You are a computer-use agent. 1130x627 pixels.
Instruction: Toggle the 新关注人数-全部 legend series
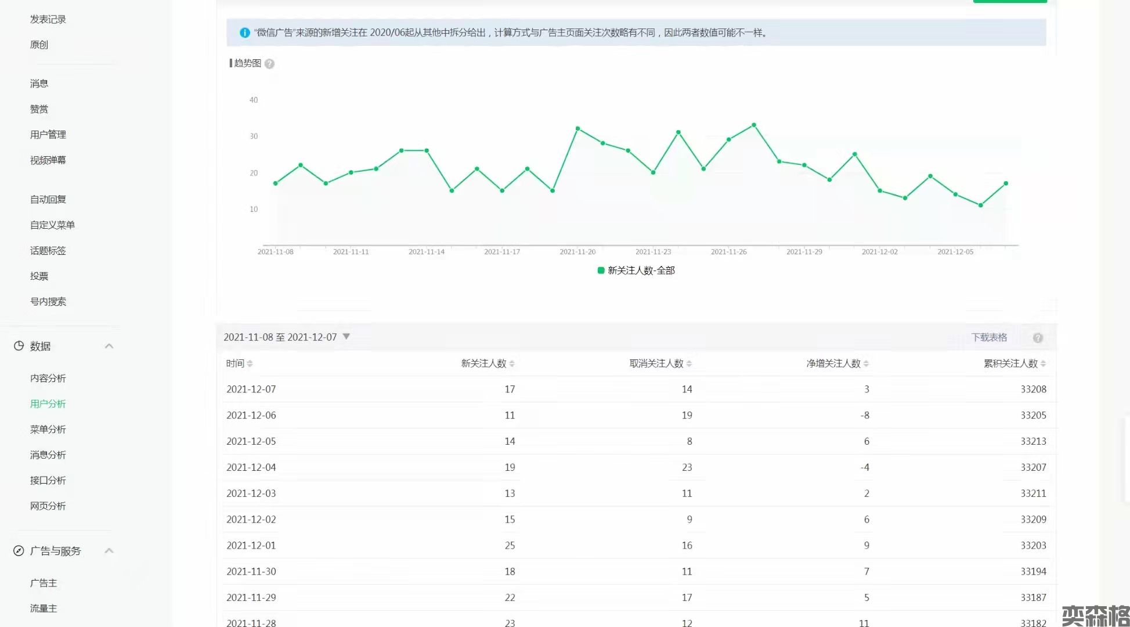click(x=636, y=271)
